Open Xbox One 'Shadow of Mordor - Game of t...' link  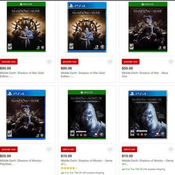87,162
